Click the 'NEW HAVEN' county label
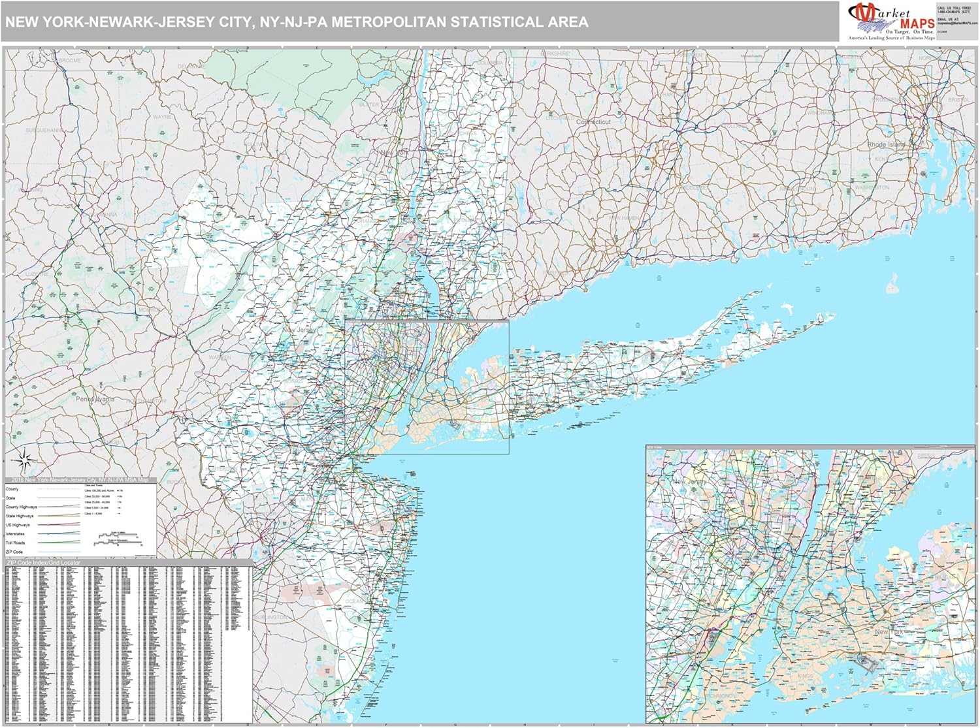Viewport: 980px width, 728px height. click(x=623, y=218)
